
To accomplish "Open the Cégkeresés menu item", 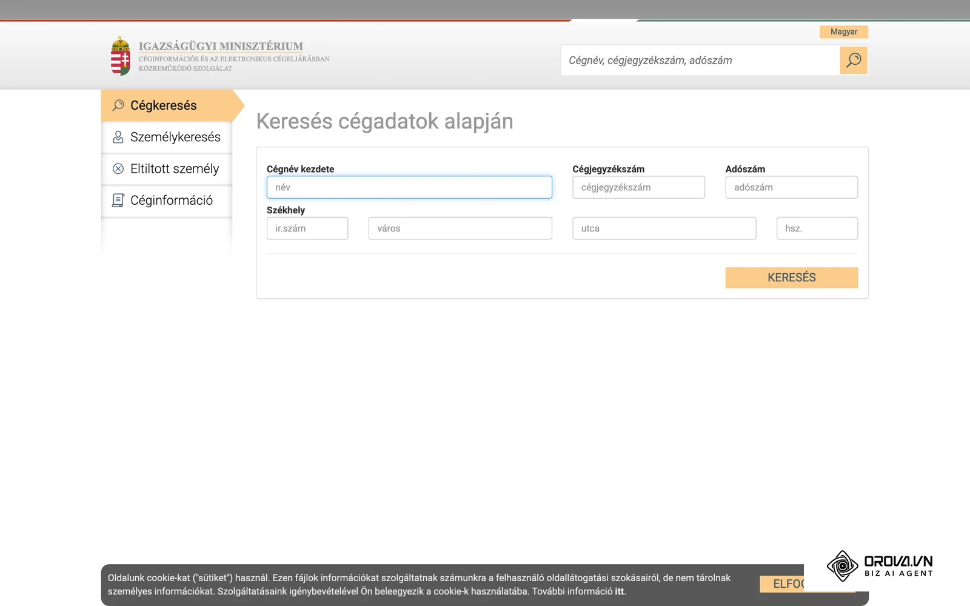I will click(167, 105).
